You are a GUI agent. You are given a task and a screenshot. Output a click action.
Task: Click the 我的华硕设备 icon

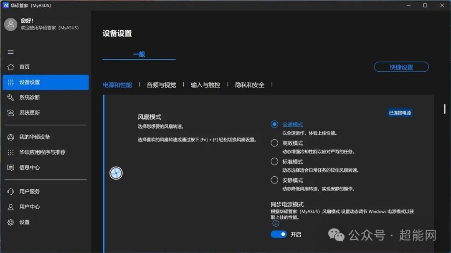[x=10, y=137]
